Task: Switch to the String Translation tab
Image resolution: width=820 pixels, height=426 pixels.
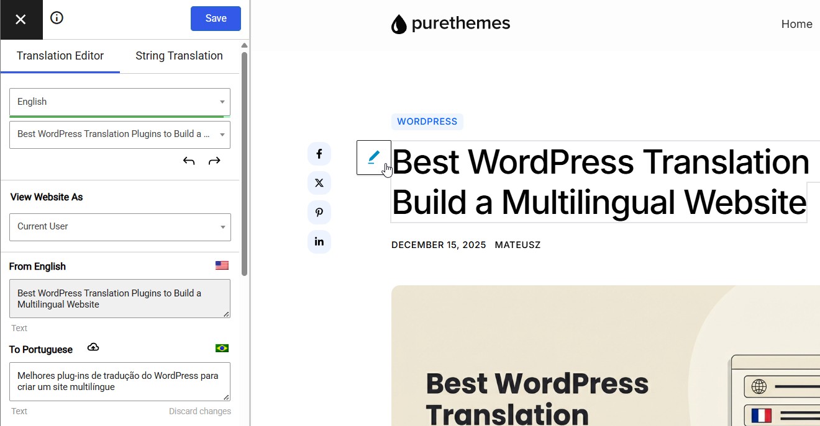Action: pos(179,56)
